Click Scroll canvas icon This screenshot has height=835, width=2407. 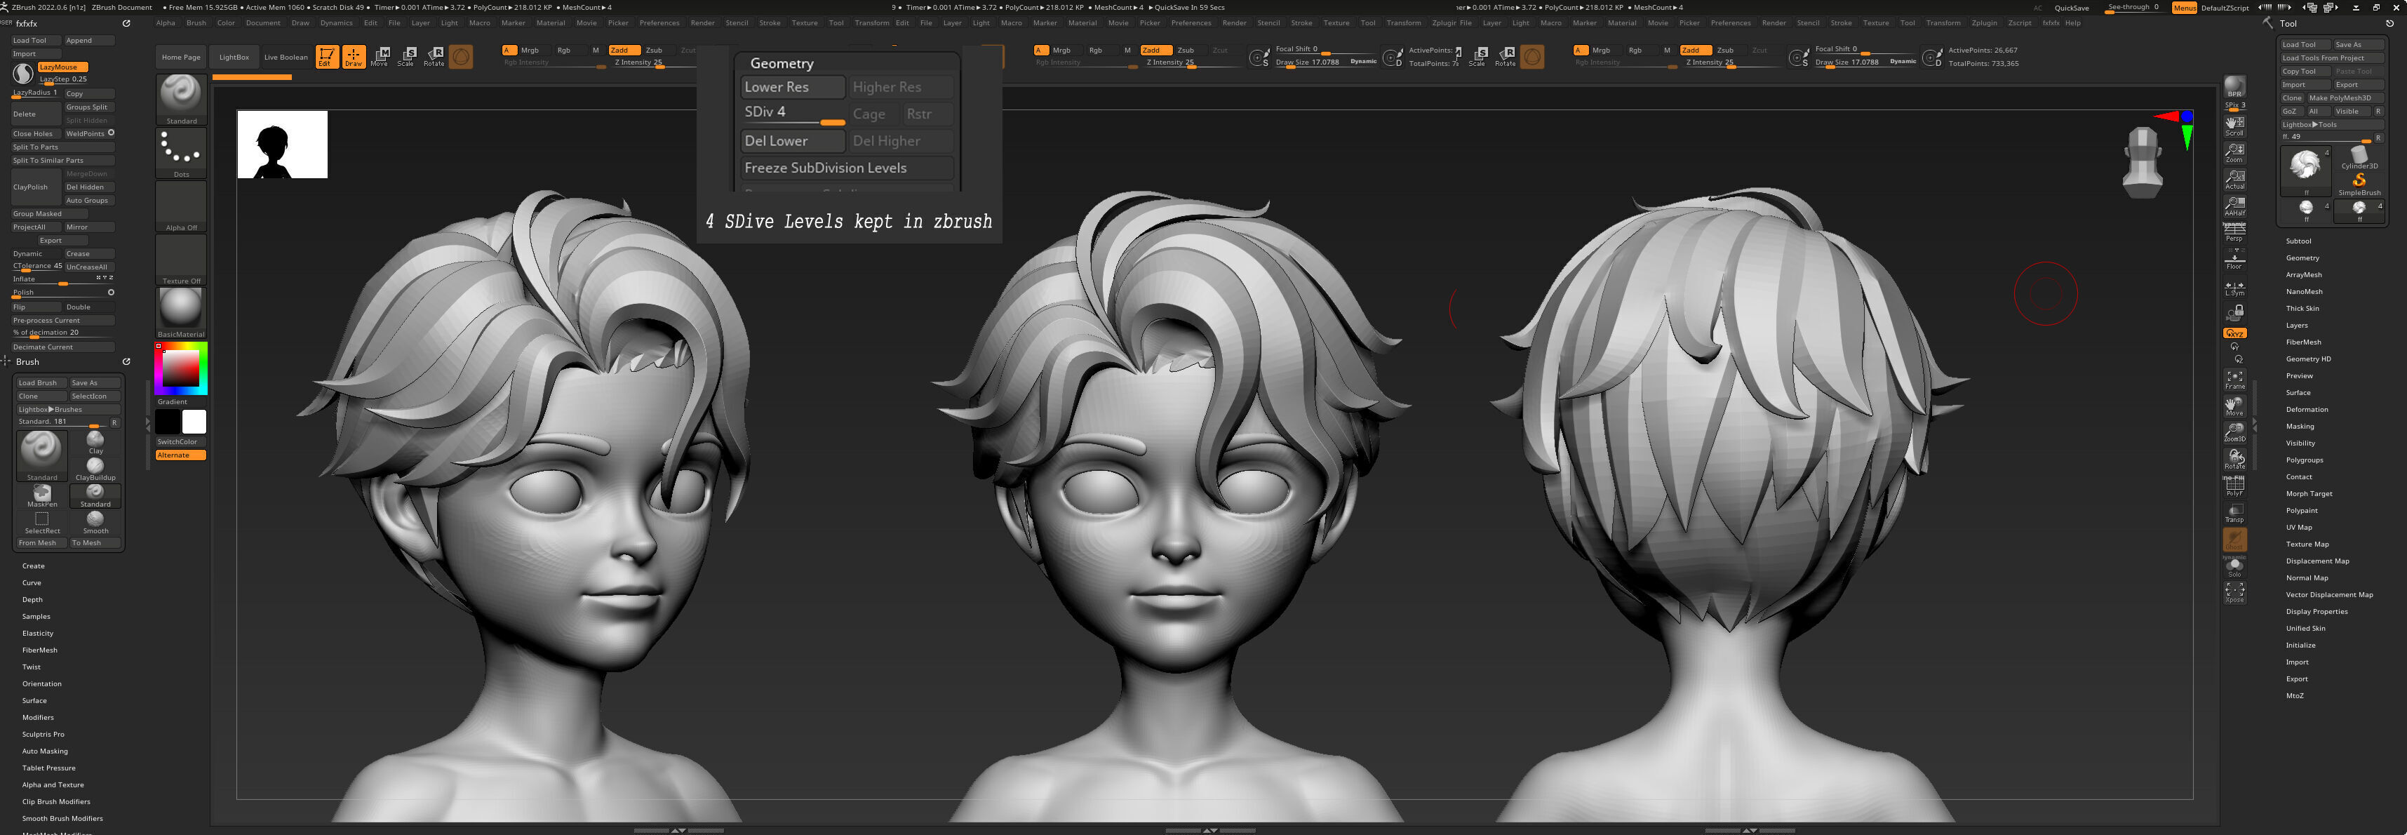(x=2234, y=126)
